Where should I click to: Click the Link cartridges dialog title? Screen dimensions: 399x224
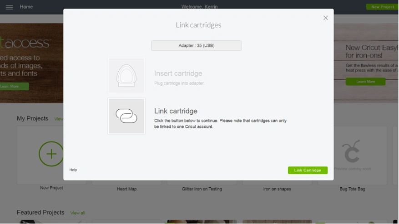(198, 25)
